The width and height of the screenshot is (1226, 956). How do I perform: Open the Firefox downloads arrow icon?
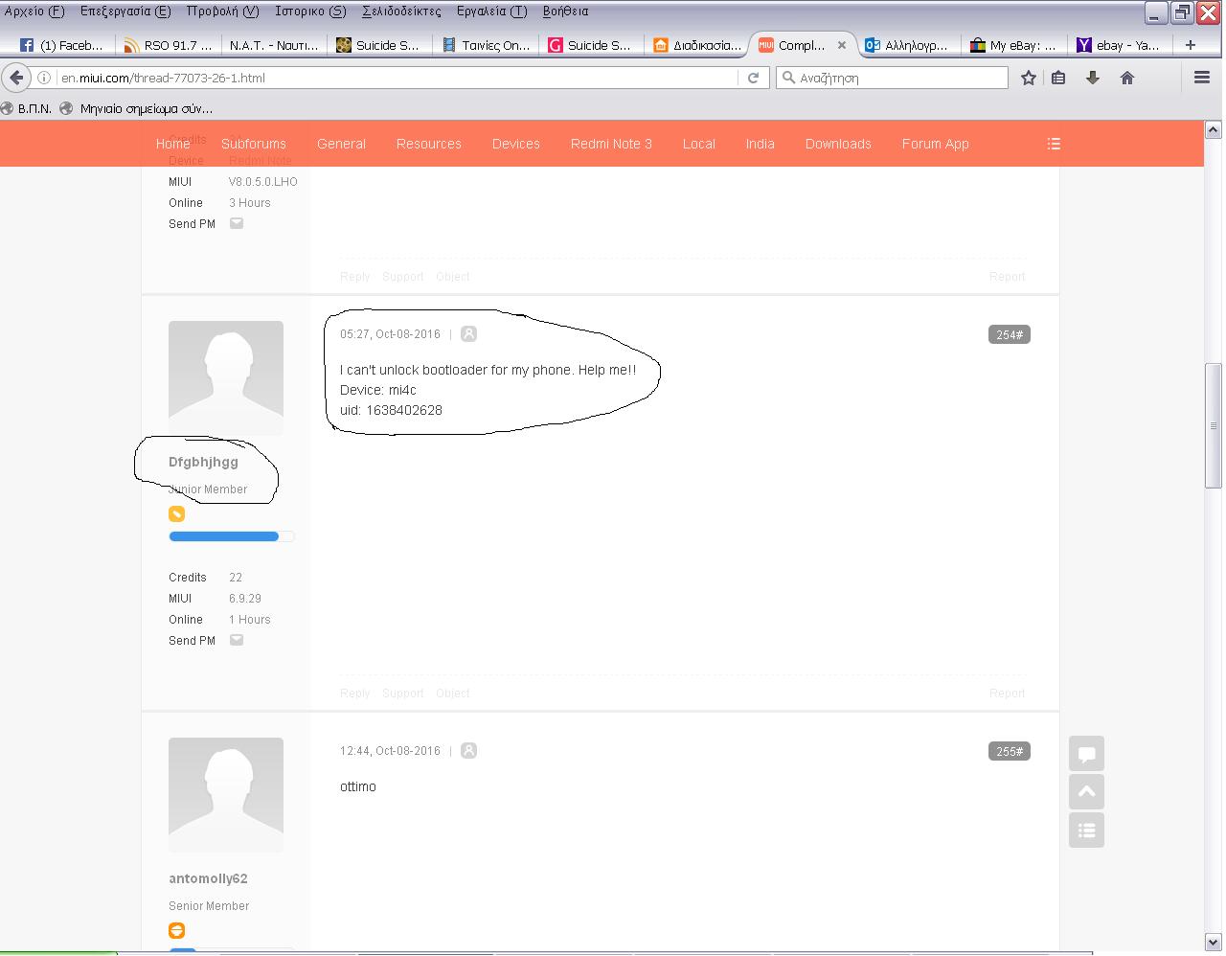click(x=1092, y=78)
